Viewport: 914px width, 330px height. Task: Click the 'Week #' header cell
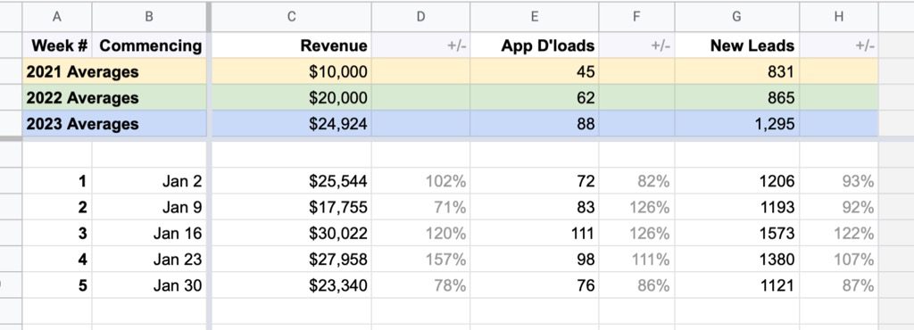(57, 45)
